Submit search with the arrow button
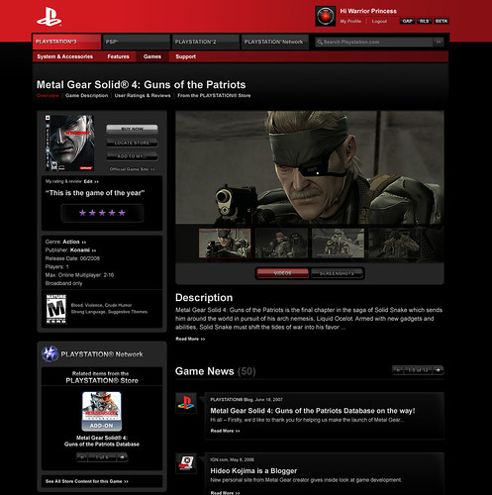Screen dimensions: 492x495 [439, 42]
